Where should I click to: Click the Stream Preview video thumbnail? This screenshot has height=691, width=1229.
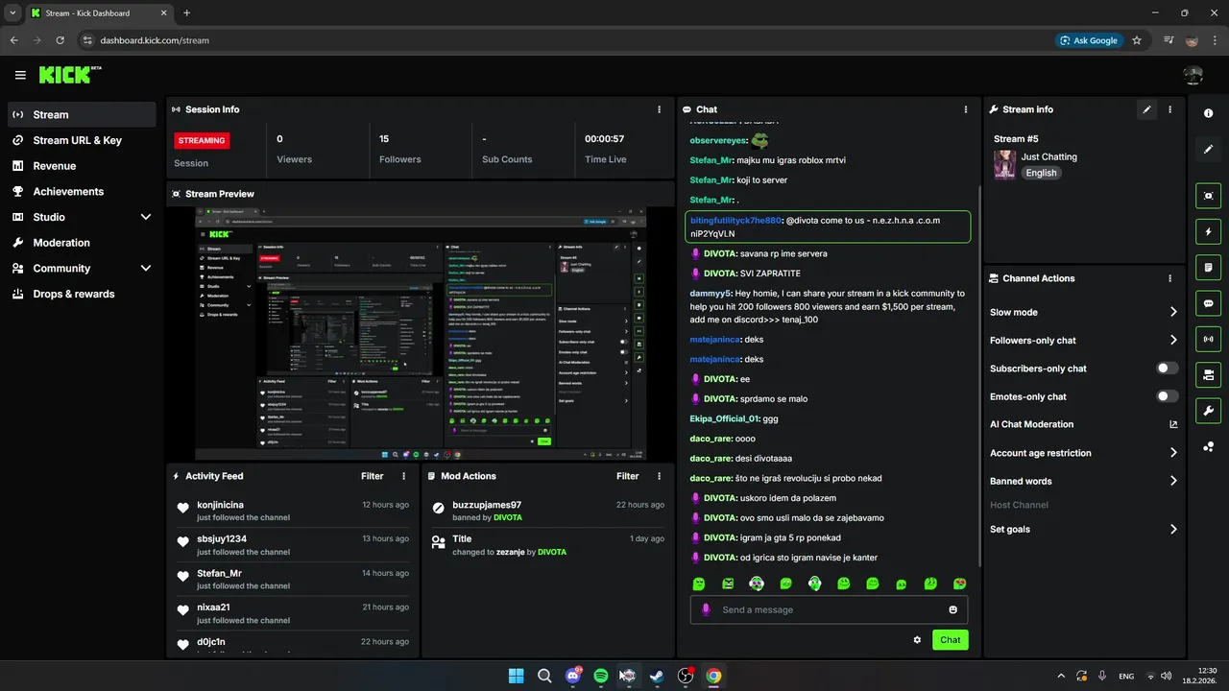point(421,333)
